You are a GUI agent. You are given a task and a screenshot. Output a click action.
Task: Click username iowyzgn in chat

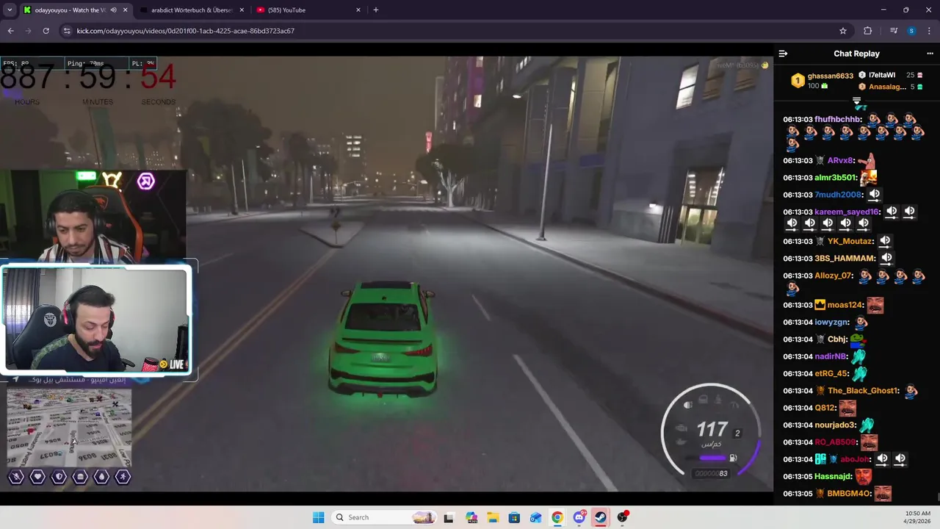coord(831,322)
